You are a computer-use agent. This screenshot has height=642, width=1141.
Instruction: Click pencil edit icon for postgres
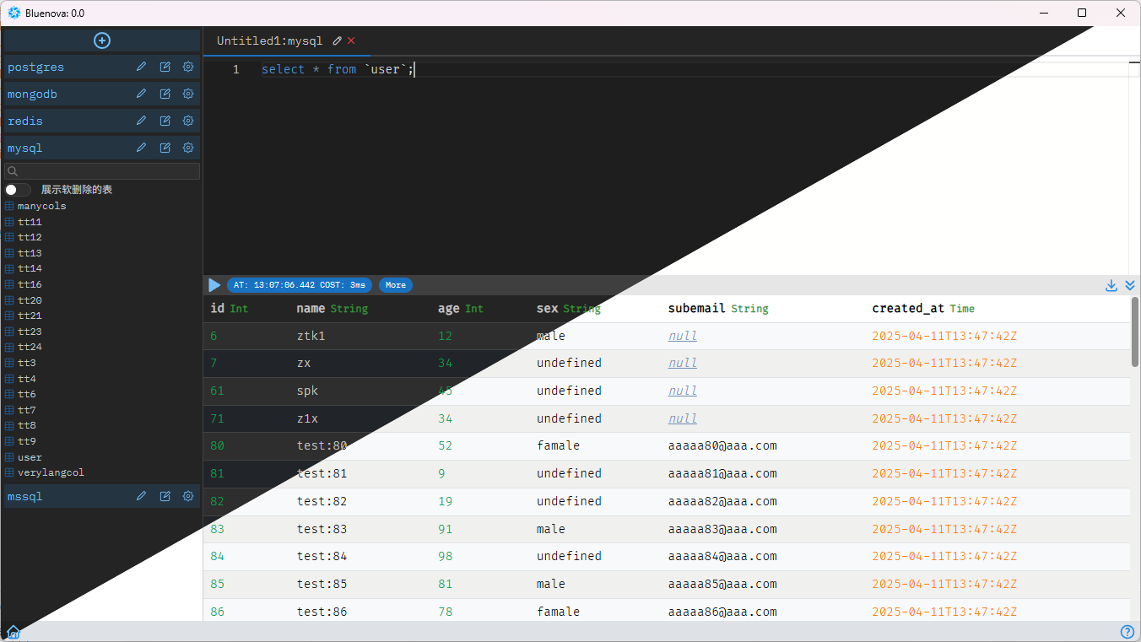pos(142,67)
